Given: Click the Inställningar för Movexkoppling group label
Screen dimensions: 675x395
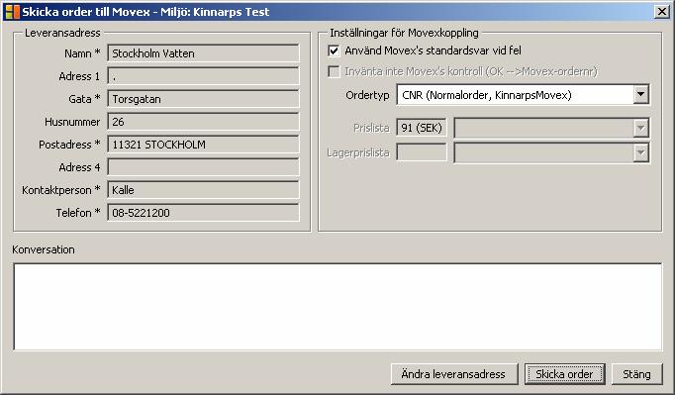Looking at the screenshot, I should click(404, 33).
